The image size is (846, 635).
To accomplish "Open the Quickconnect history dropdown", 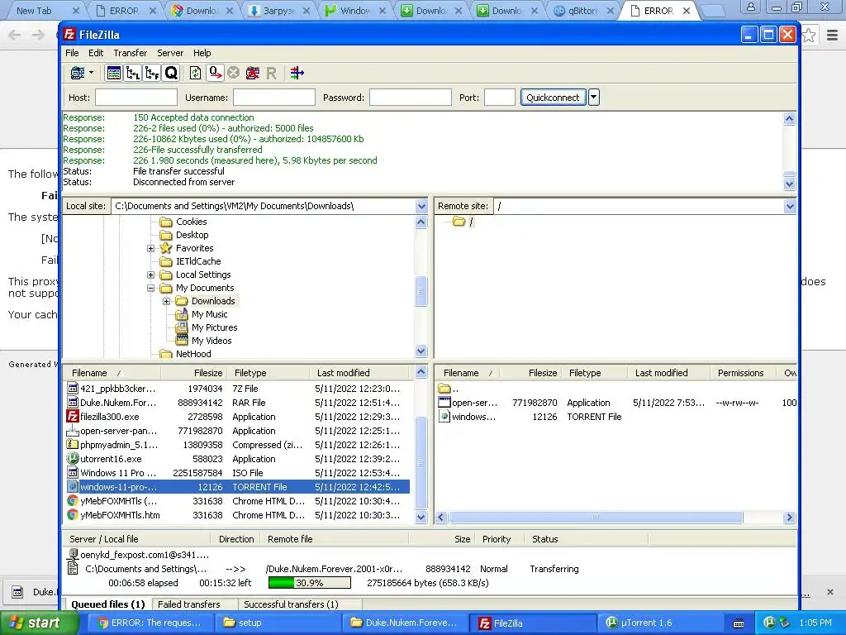I will [593, 98].
